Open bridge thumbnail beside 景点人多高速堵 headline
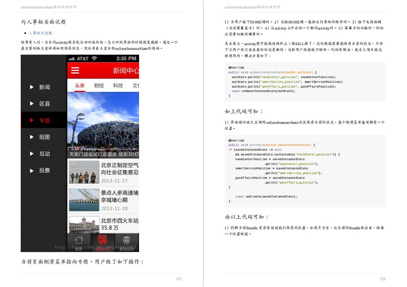 [x=84, y=200]
